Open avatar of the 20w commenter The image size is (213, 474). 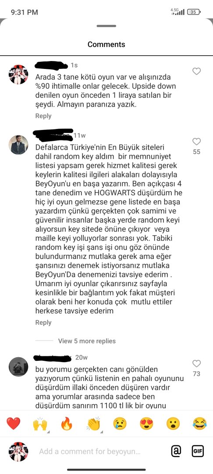[18, 366]
